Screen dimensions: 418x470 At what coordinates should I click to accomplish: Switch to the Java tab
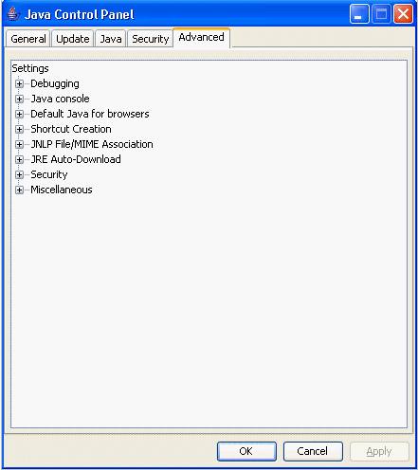(111, 39)
